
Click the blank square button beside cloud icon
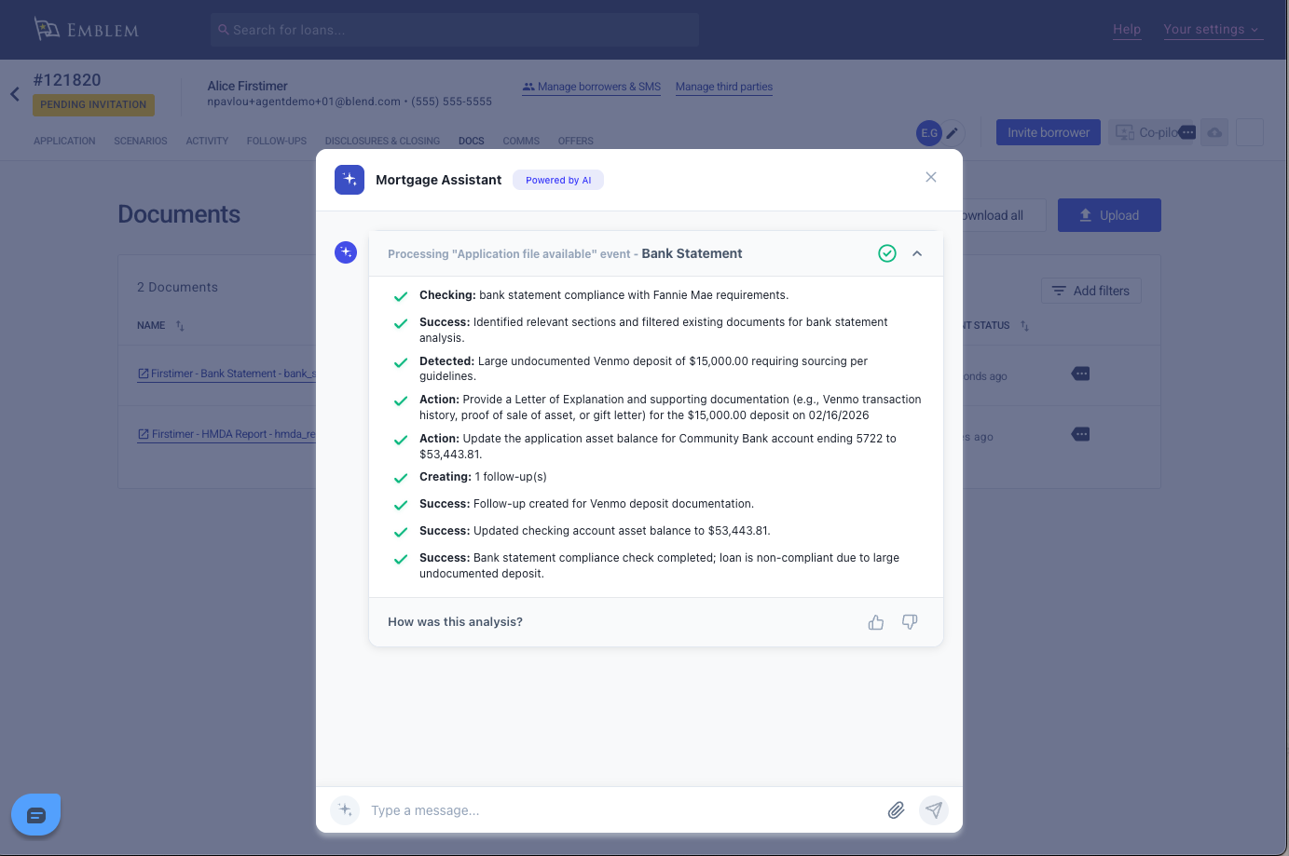(1250, 132)
